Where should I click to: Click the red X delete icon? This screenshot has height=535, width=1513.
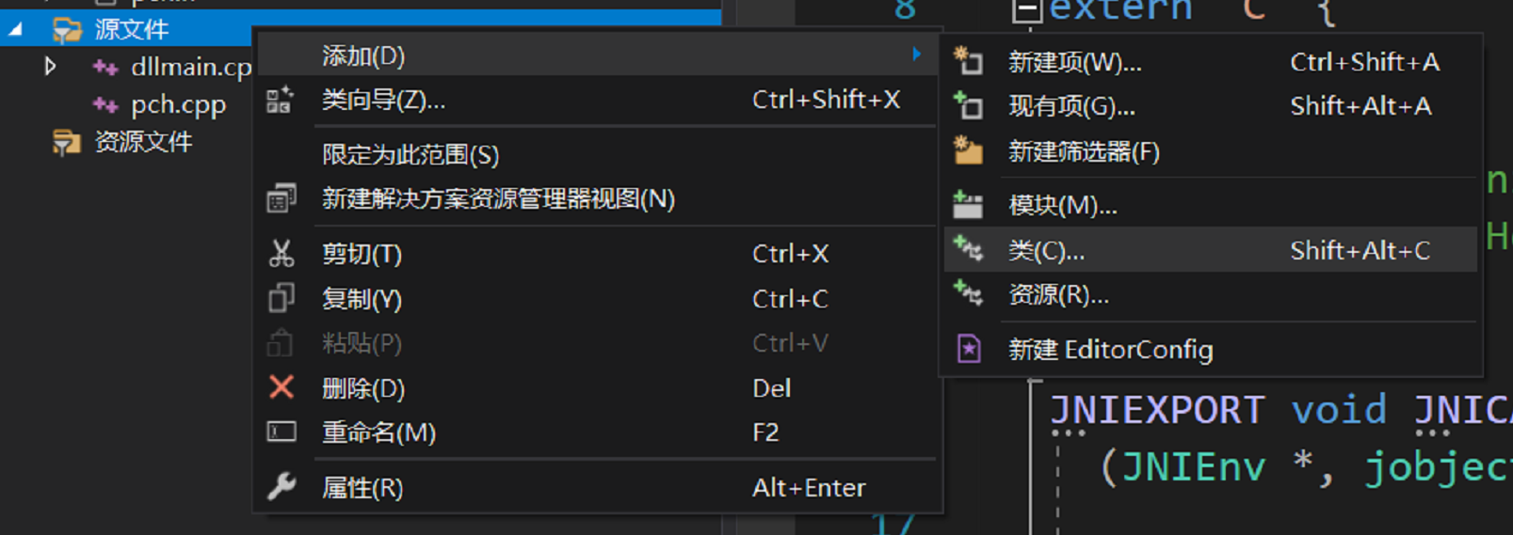point(281,387)
